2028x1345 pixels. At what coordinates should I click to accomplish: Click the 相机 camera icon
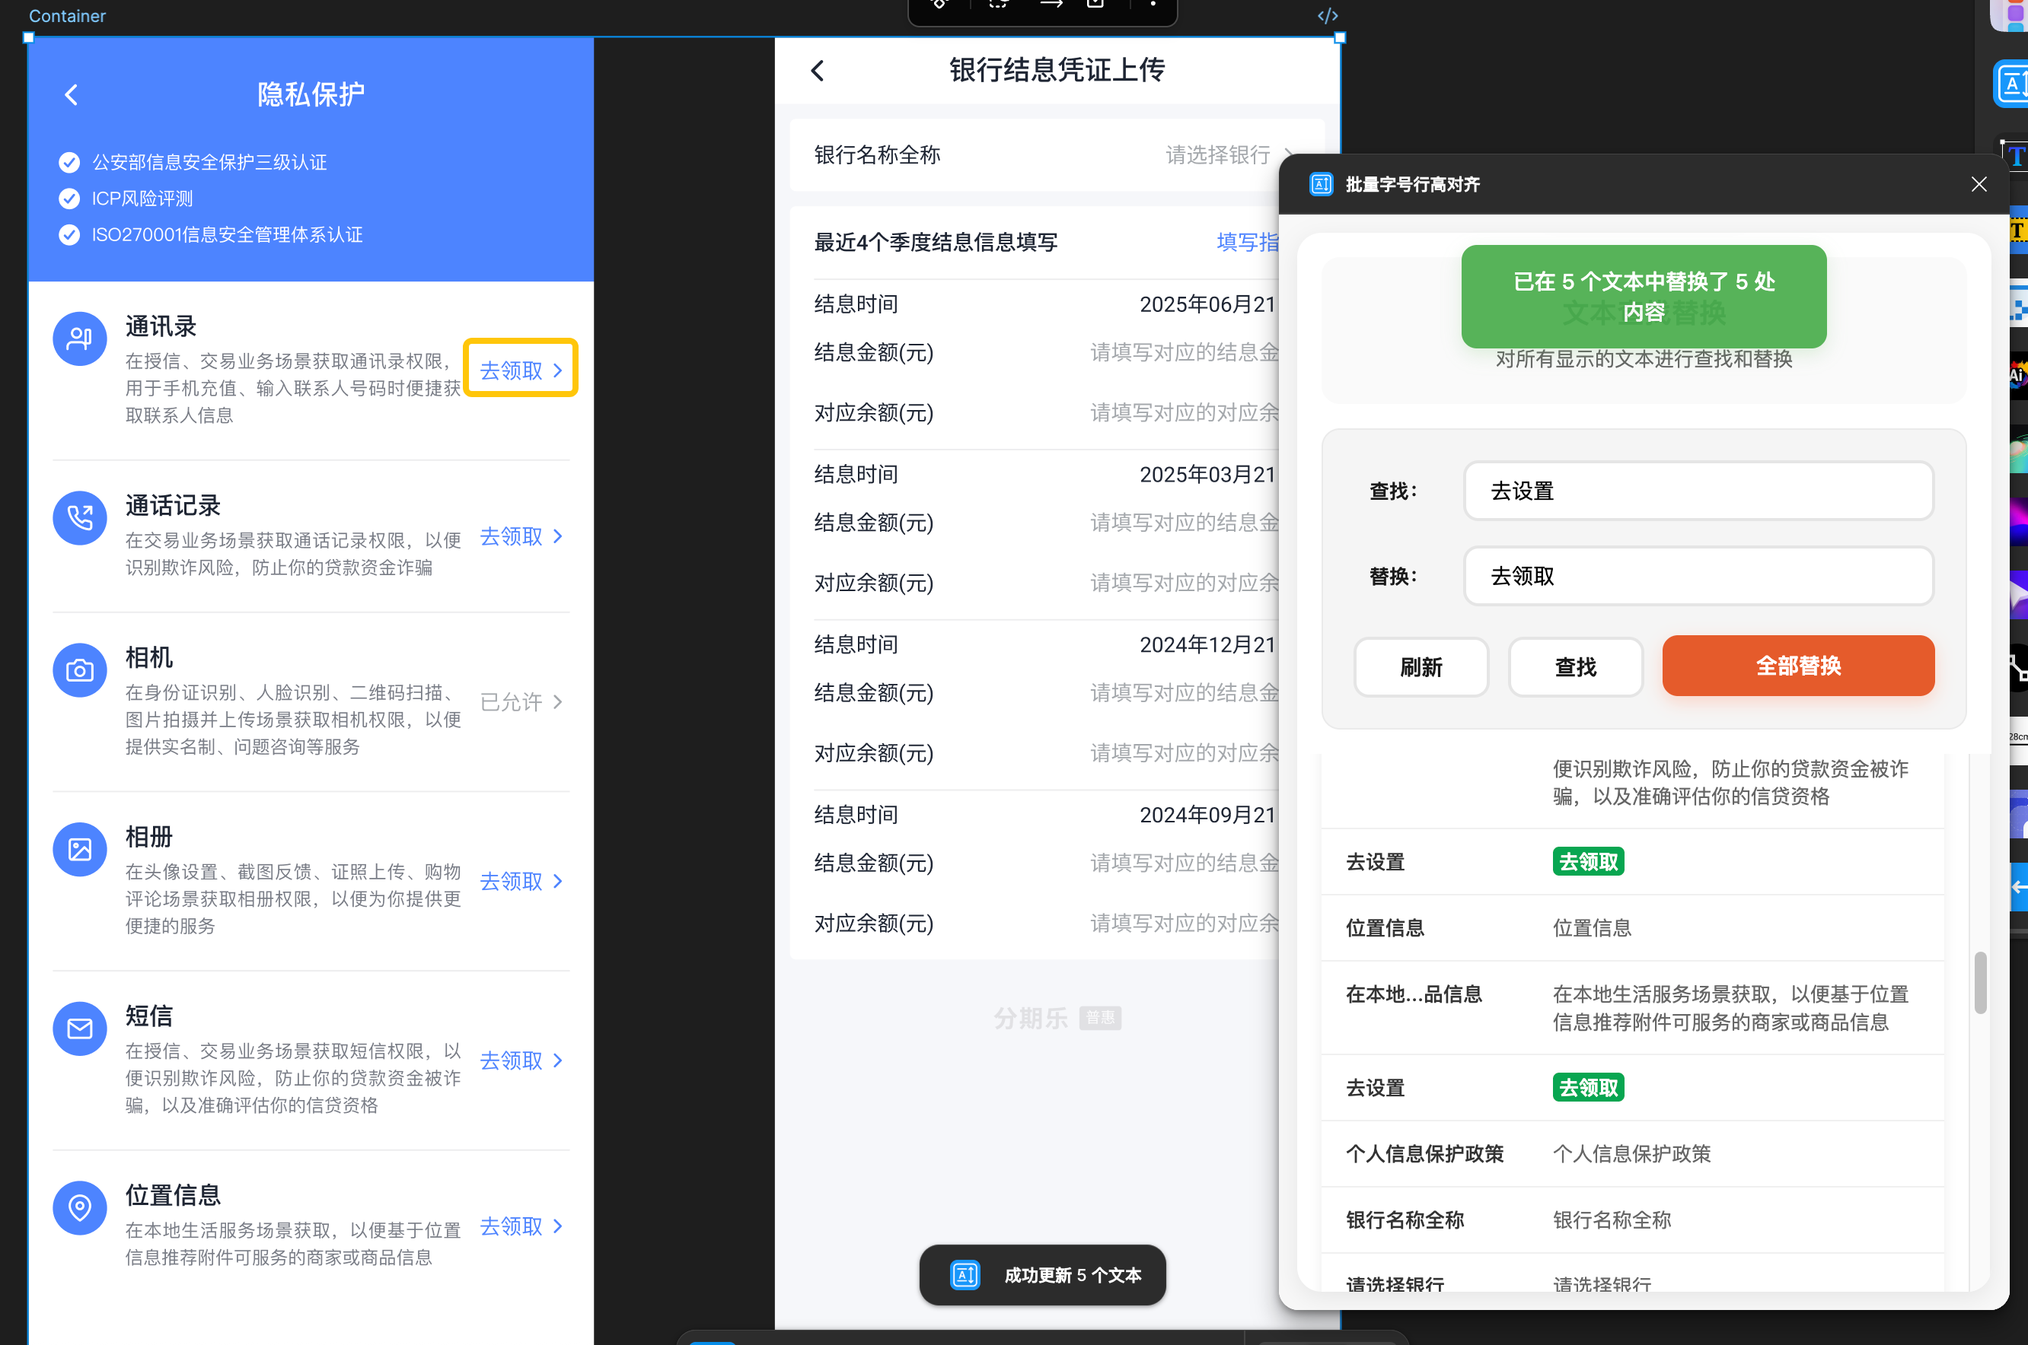click(x=80, y=670)
